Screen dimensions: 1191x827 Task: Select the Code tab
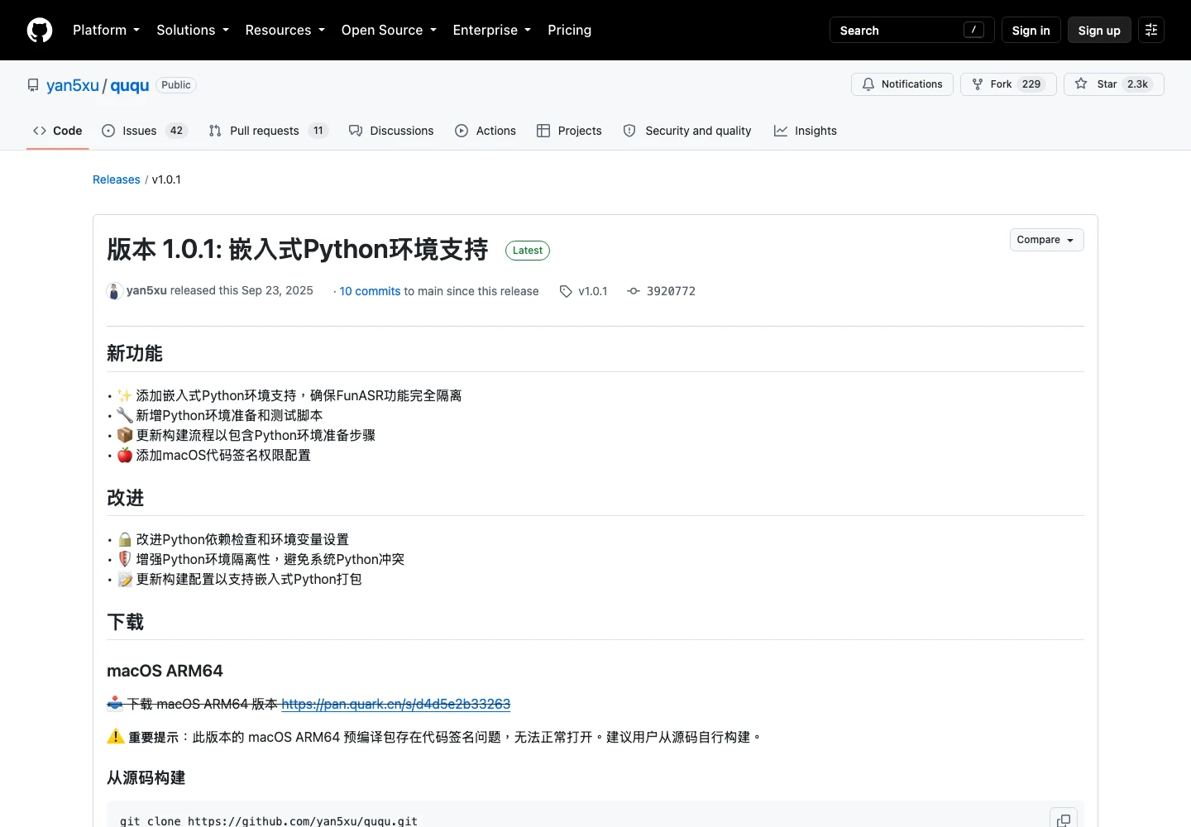click(x=58, y=131)
